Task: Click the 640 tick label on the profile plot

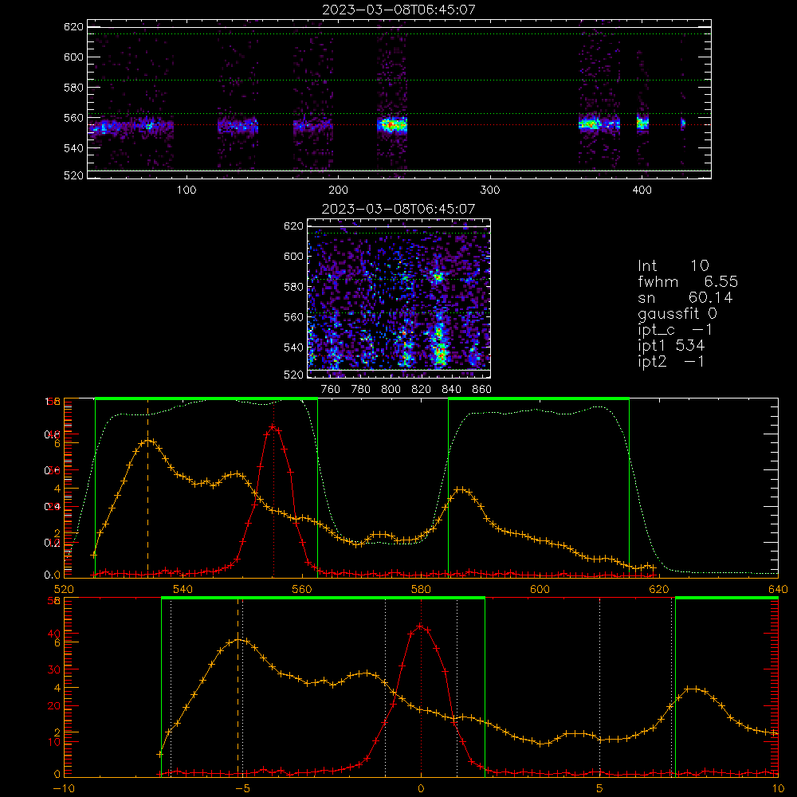Action: tap(778, 589)
